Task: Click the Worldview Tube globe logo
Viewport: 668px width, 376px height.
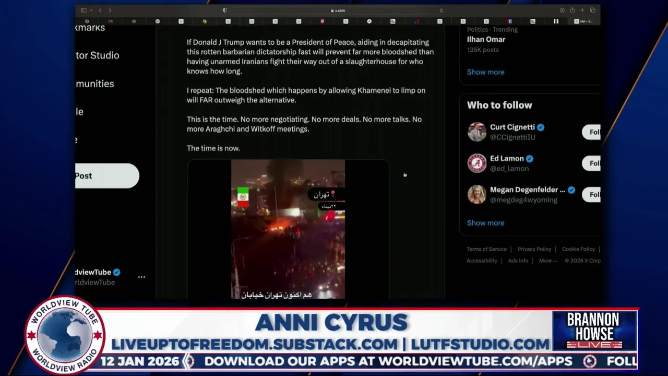Action: (65, 336)
